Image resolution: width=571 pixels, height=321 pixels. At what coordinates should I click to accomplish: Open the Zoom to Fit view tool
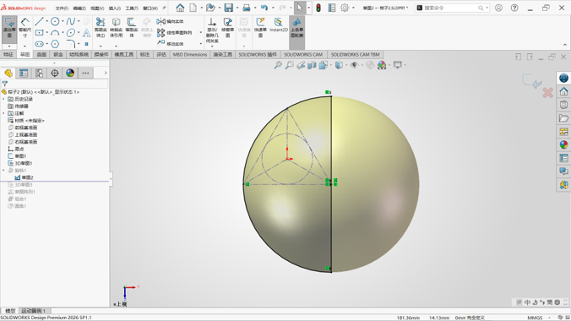click(x=278, y=65)
